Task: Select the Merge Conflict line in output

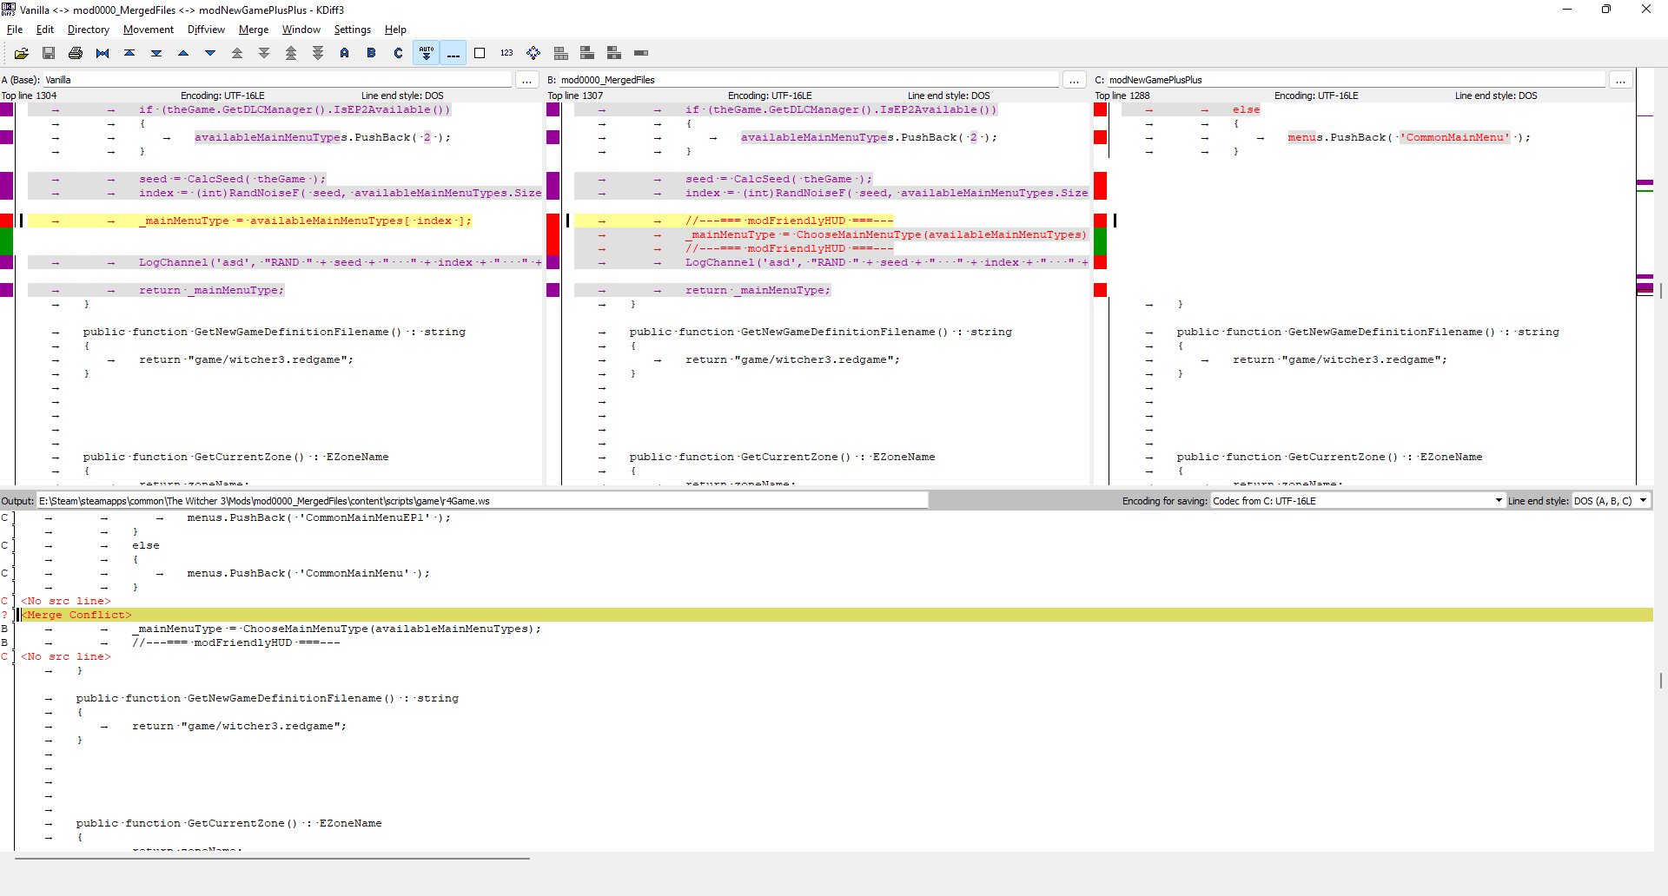Action: pyautogui.click(x=834, y=615)
